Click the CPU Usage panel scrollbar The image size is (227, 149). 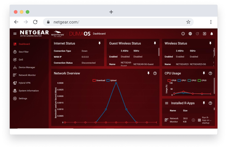[x=214, y=86]
